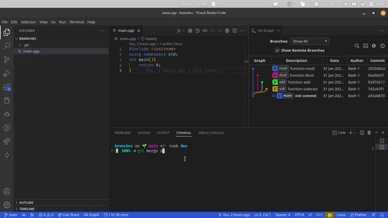
Task: Close the Git Graph tab
Action: pos(278,31)
